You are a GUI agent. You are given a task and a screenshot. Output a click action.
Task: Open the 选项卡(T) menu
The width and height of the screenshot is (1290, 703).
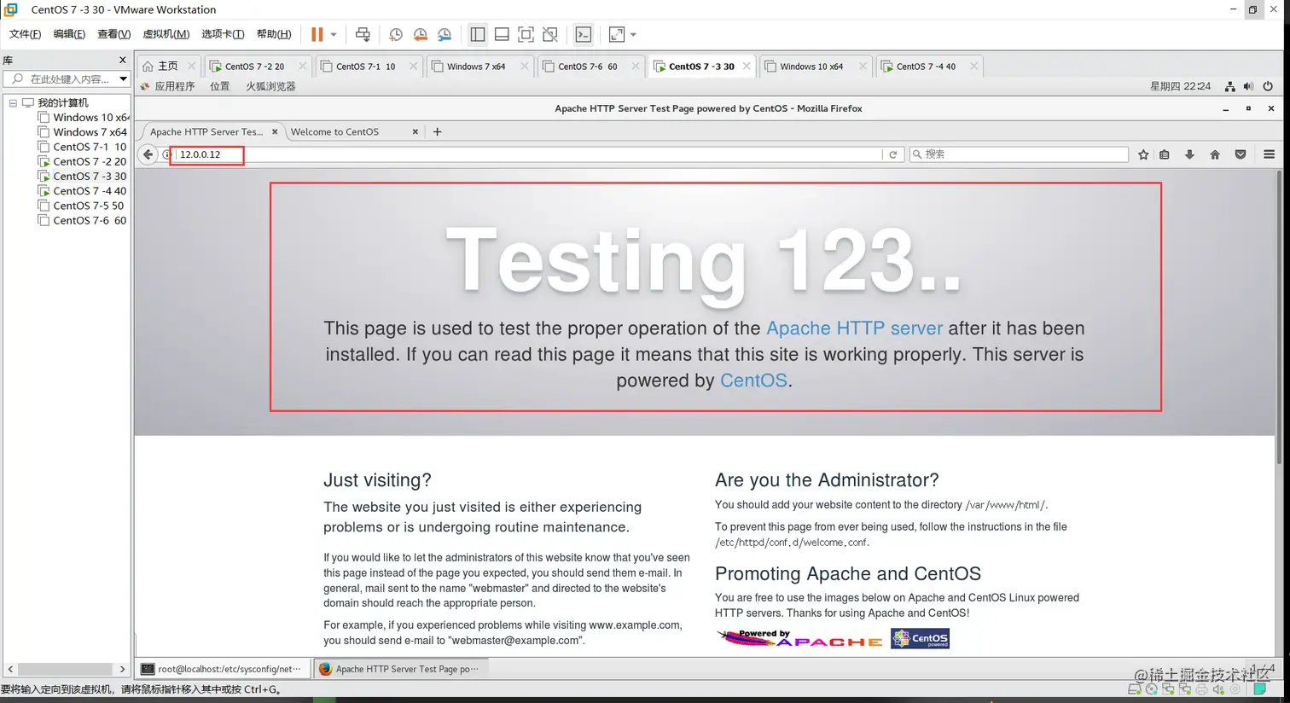point(223,34)
